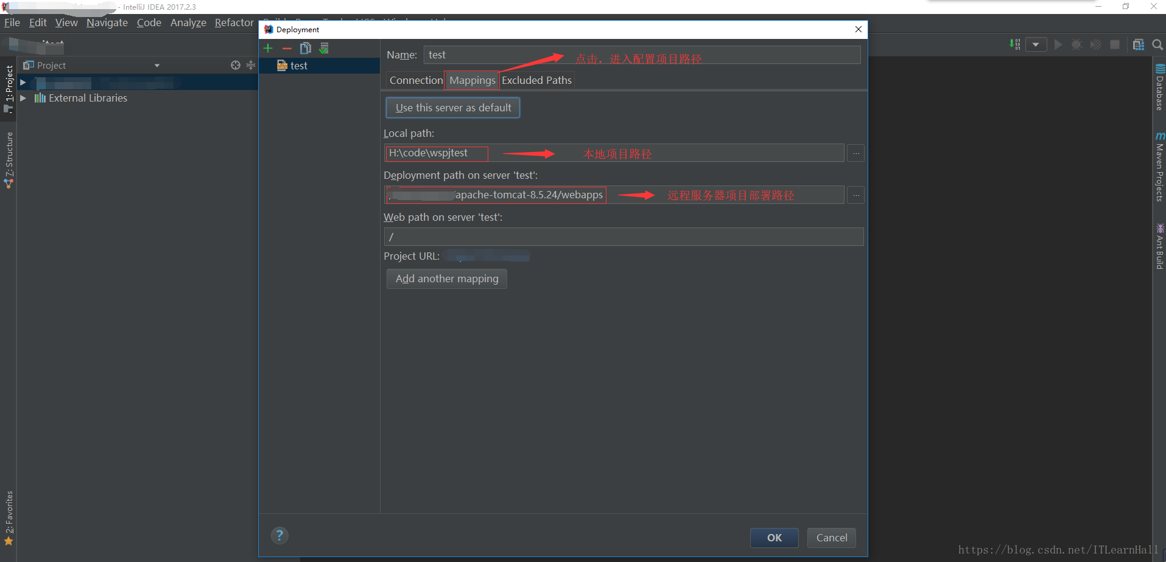Open the Project view dropdown arrow
1166x562 pixels.
coord(157,66)
